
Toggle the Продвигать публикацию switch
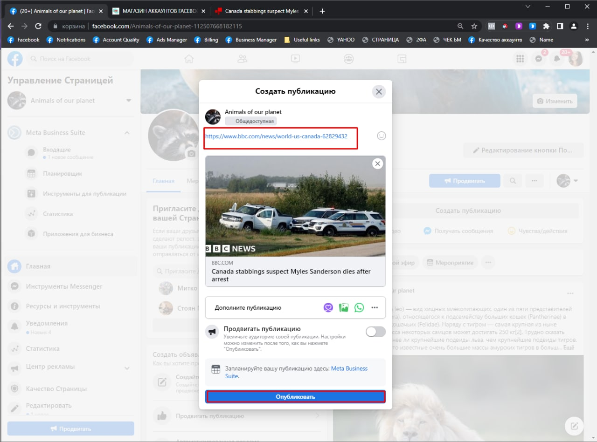tap(376, 332)
